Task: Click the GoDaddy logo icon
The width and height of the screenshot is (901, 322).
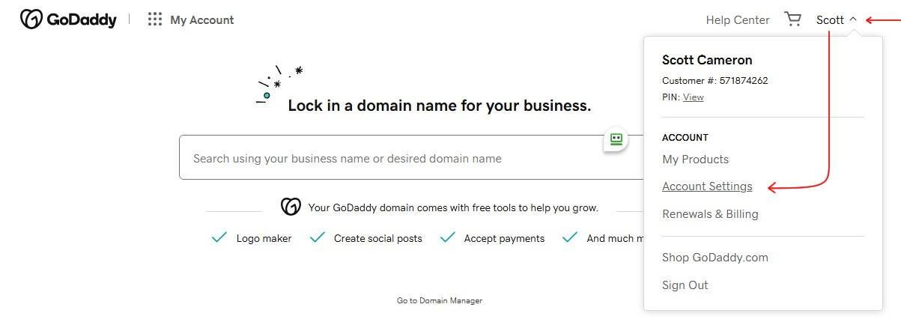Action: click(x=31, y=19)
